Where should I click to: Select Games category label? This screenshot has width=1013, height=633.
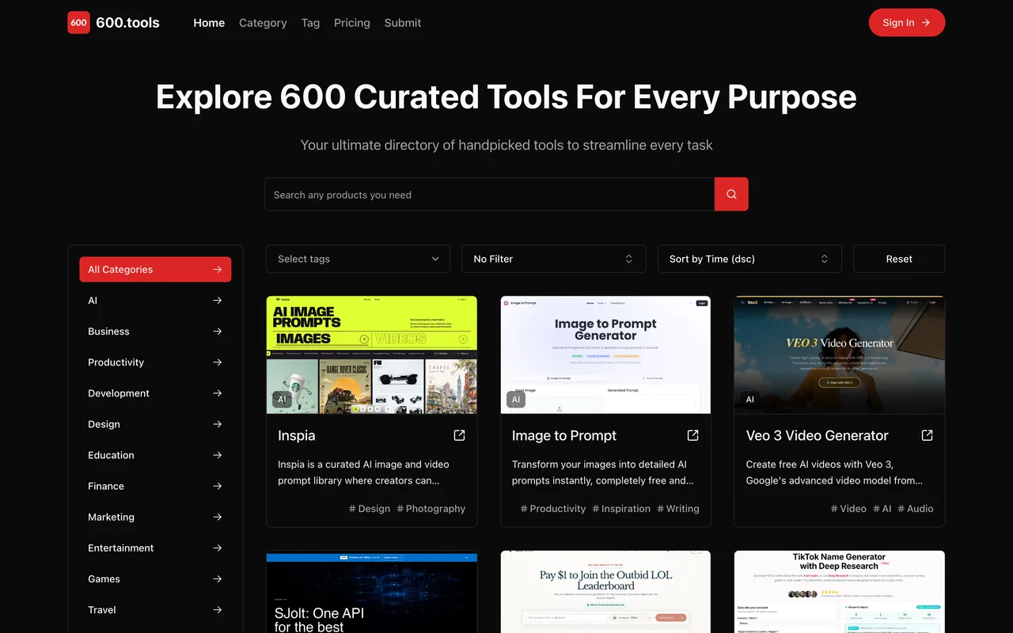pos(104,579)
